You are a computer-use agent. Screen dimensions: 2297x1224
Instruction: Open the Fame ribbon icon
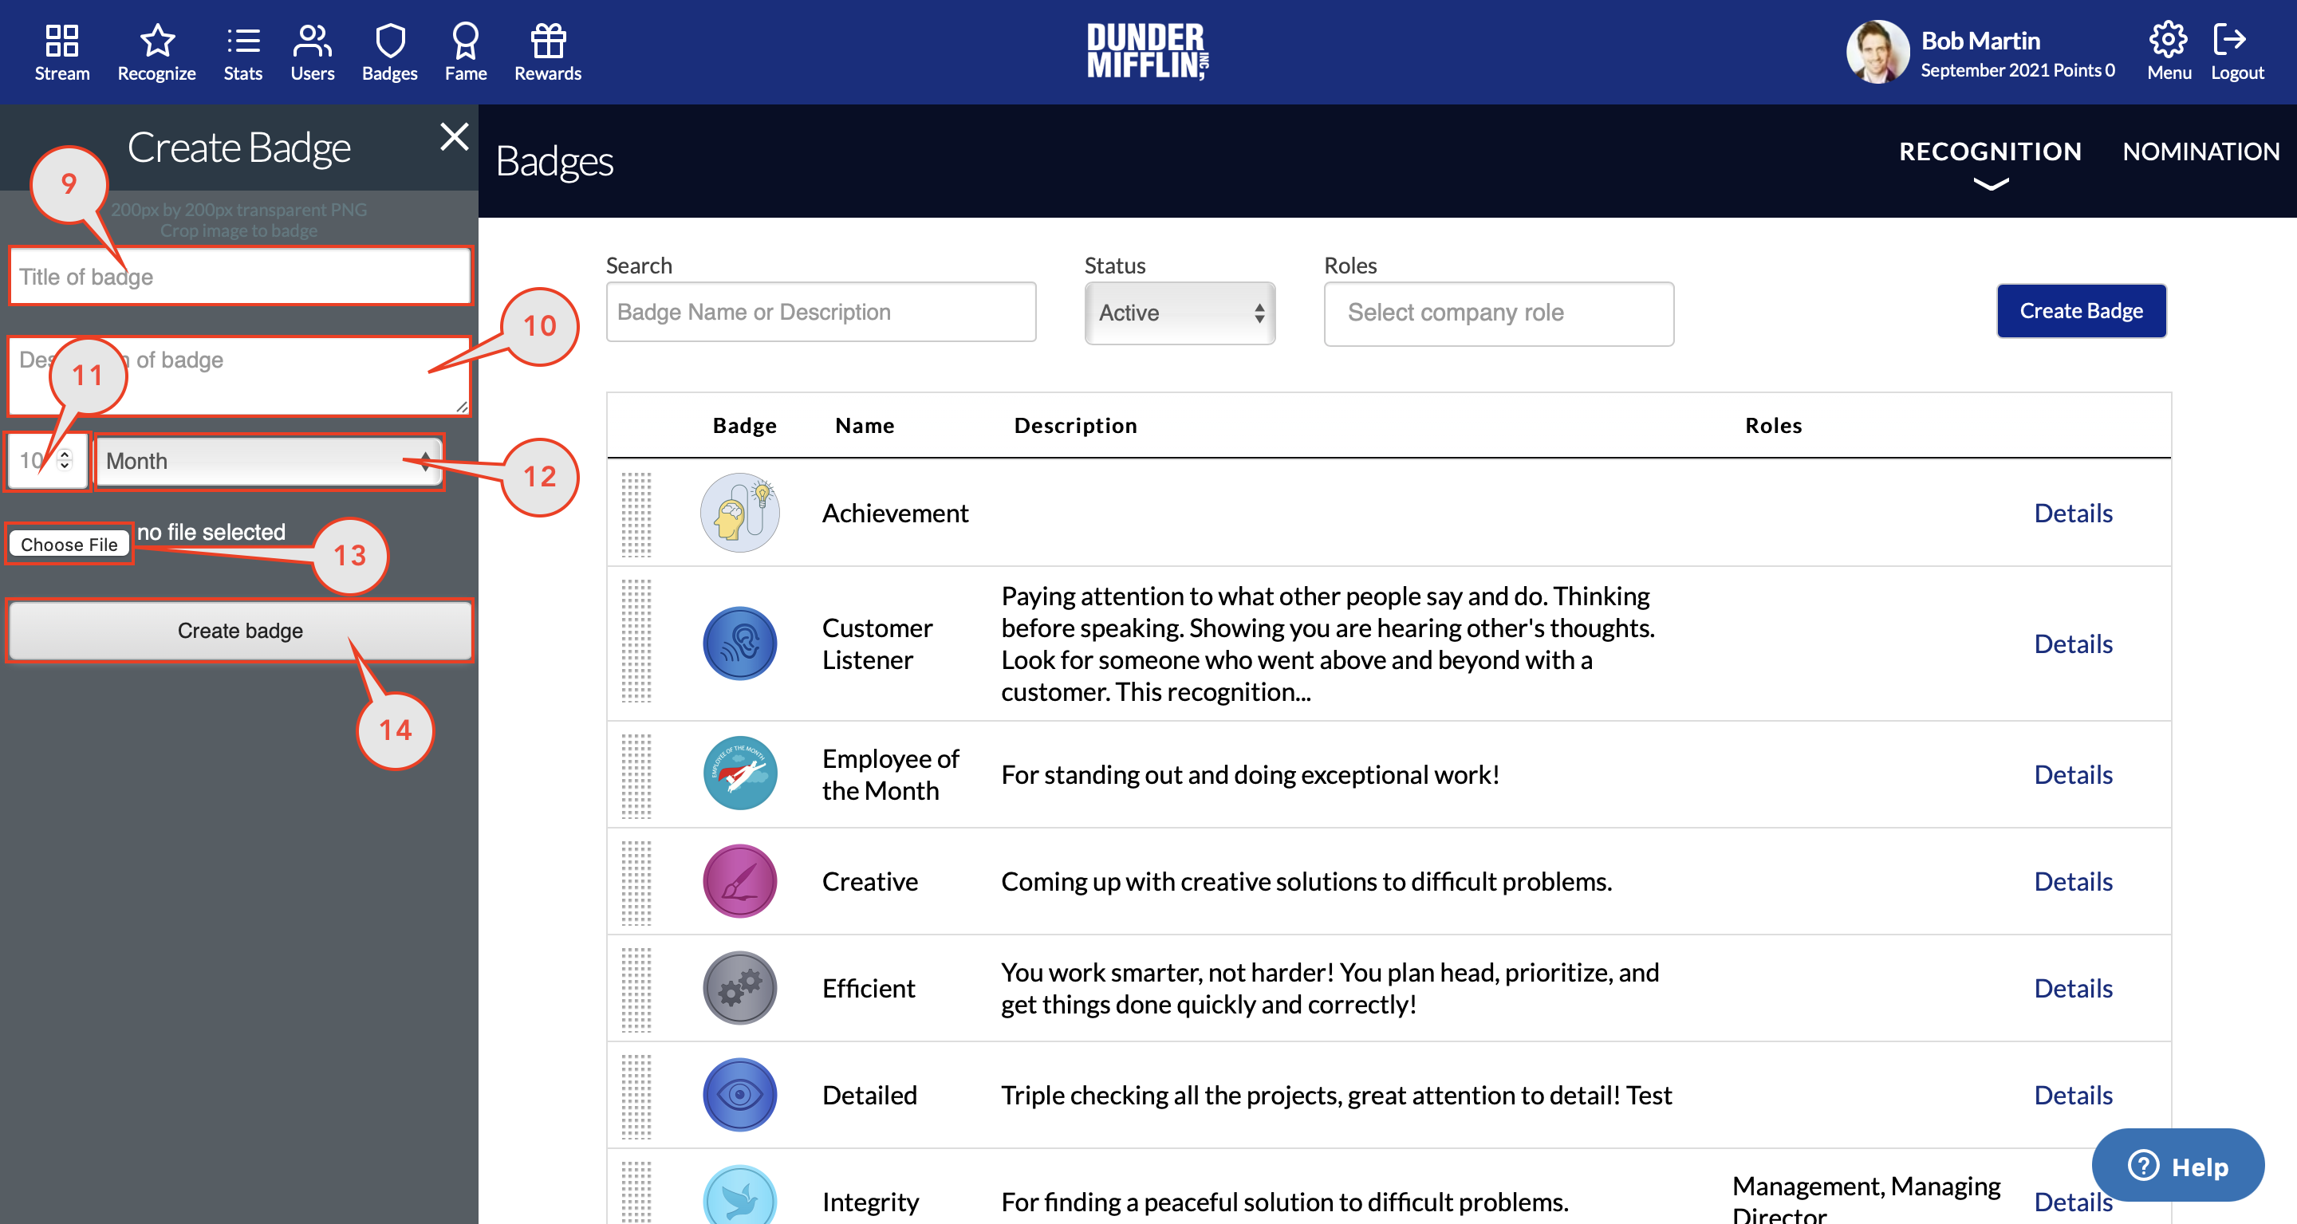pos(466,40)
